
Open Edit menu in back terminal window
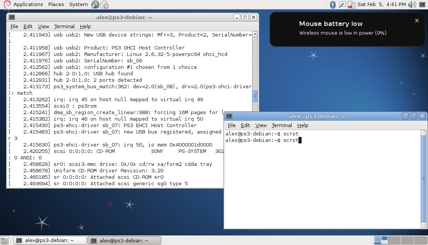point(28,27)
